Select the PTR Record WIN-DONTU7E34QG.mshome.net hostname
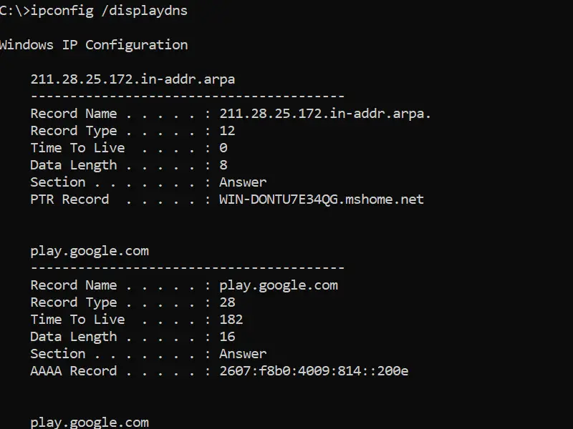Screen dimensions: 573x429 coord(322,199)
